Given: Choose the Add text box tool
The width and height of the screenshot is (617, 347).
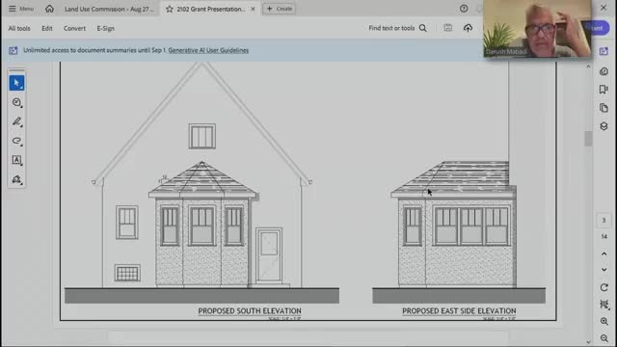Looking at the screenshot, I should 16,160.
